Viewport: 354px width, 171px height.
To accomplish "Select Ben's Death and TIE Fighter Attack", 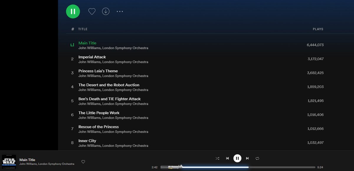I will tap(109, 99).
